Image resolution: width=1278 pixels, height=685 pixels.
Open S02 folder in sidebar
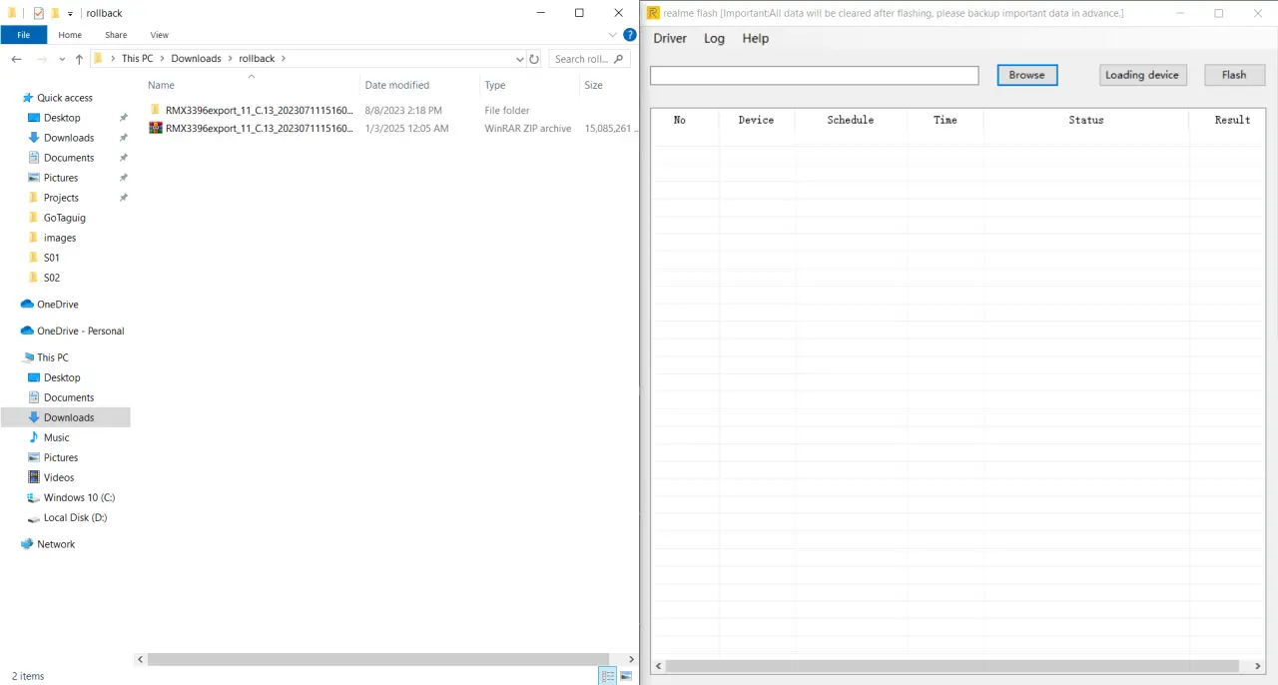(x=52, y=278)
